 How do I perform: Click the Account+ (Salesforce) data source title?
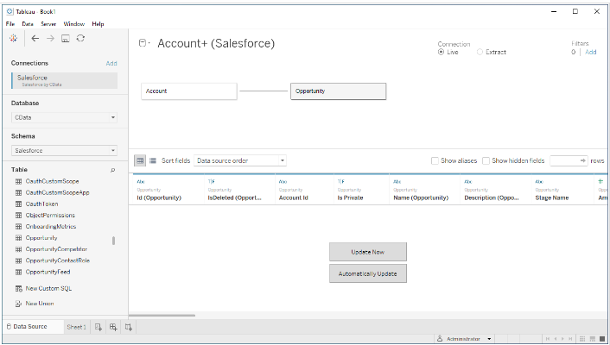(216, 43)
